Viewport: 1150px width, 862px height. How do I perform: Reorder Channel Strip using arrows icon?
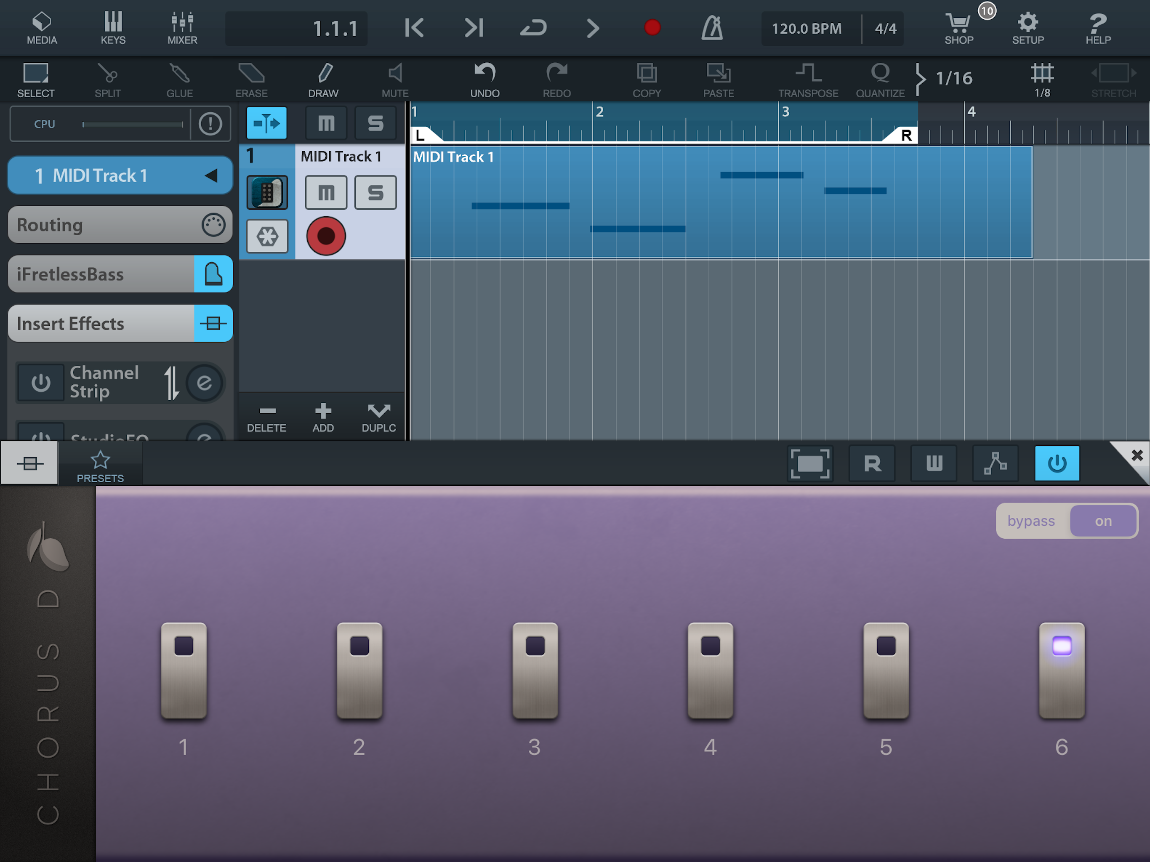point(172,383)
